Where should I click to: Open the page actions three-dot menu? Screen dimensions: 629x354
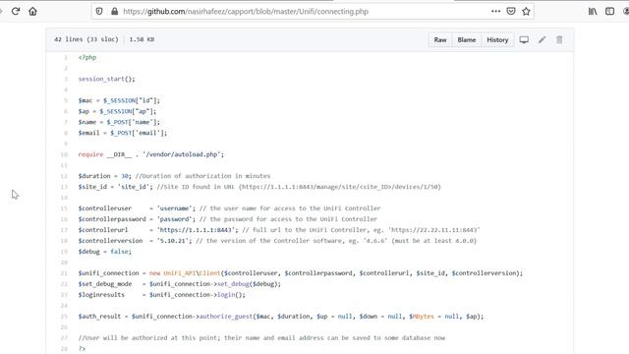[495, 11]
